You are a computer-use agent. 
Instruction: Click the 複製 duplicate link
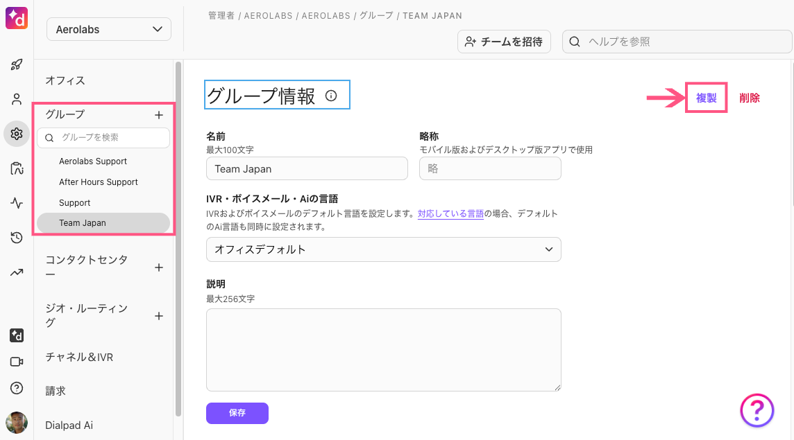(707, 98)
